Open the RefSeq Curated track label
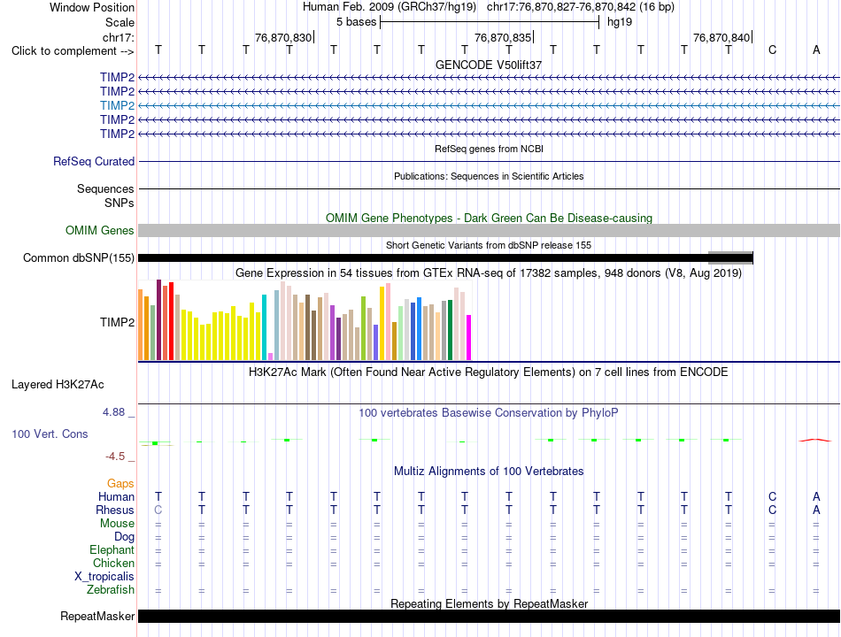The image size is (841, 637). [x=94, y=161]
